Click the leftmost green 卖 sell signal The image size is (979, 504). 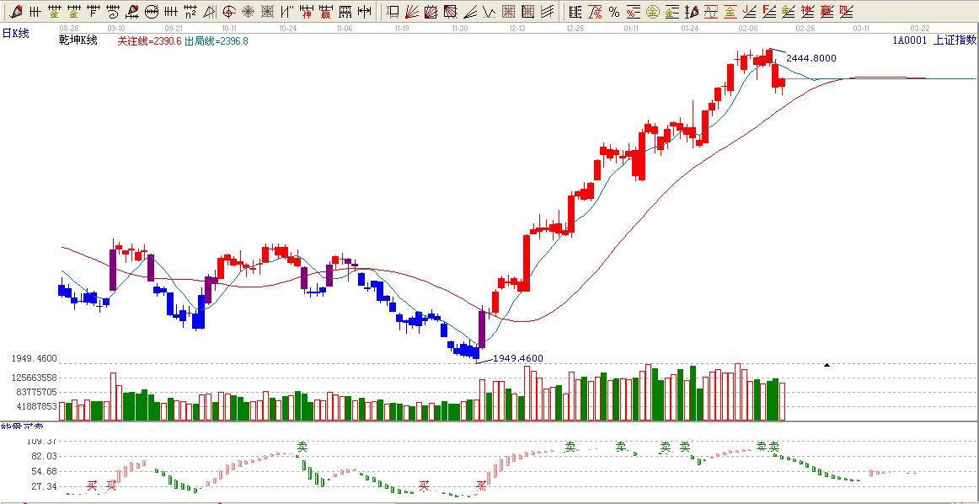(x=302, y=446)
